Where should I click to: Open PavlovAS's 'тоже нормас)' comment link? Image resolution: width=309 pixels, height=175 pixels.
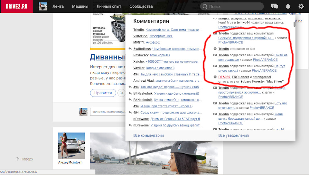point(160,55)
